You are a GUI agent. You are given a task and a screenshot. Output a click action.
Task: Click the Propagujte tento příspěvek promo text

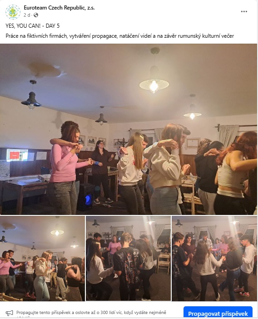coord(91,313)
